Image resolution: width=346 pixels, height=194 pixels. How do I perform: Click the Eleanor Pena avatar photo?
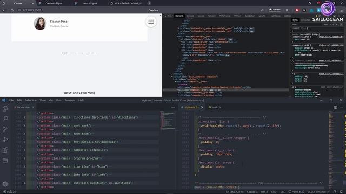coord(40,23)
